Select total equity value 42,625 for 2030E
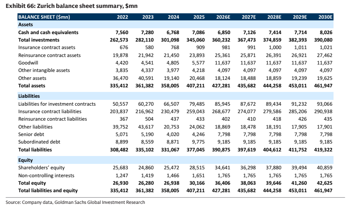This screenshot has width=351, height=208. tap(325, 183)
